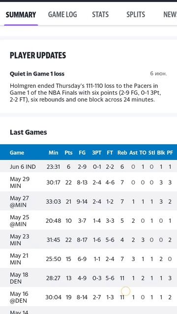Open the May 27 @MIN game row
Screen dimensions: 177x314
pos(88,202)
